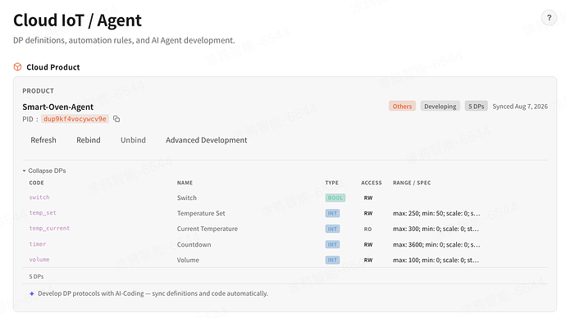Click the RW access value for switch
Viewport: 566px width, 318px height.
368,198
